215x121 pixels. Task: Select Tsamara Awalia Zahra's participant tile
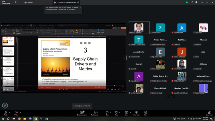coord(139,40)
